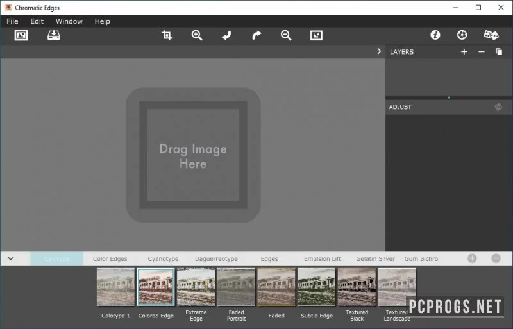This screenshot has height=329, width=513.
Task: Add a new layer with plus icon
Action: [464, 52]
